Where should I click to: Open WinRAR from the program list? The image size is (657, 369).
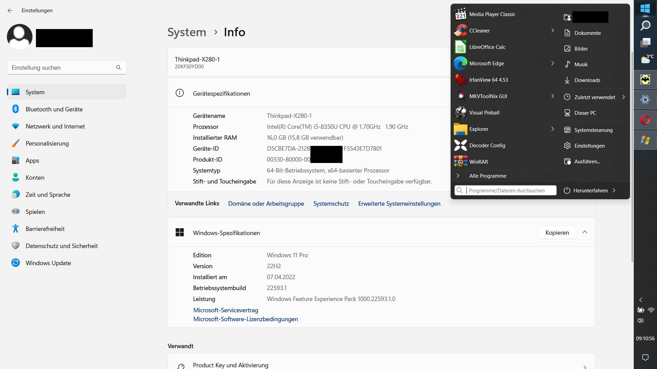tap(478, 162)
